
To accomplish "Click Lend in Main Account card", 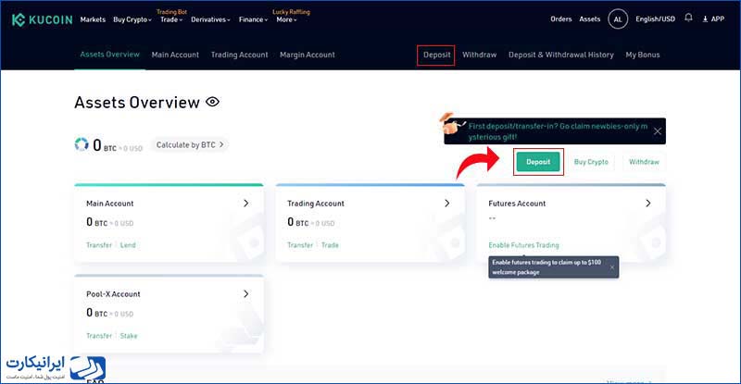I will 128,245.
